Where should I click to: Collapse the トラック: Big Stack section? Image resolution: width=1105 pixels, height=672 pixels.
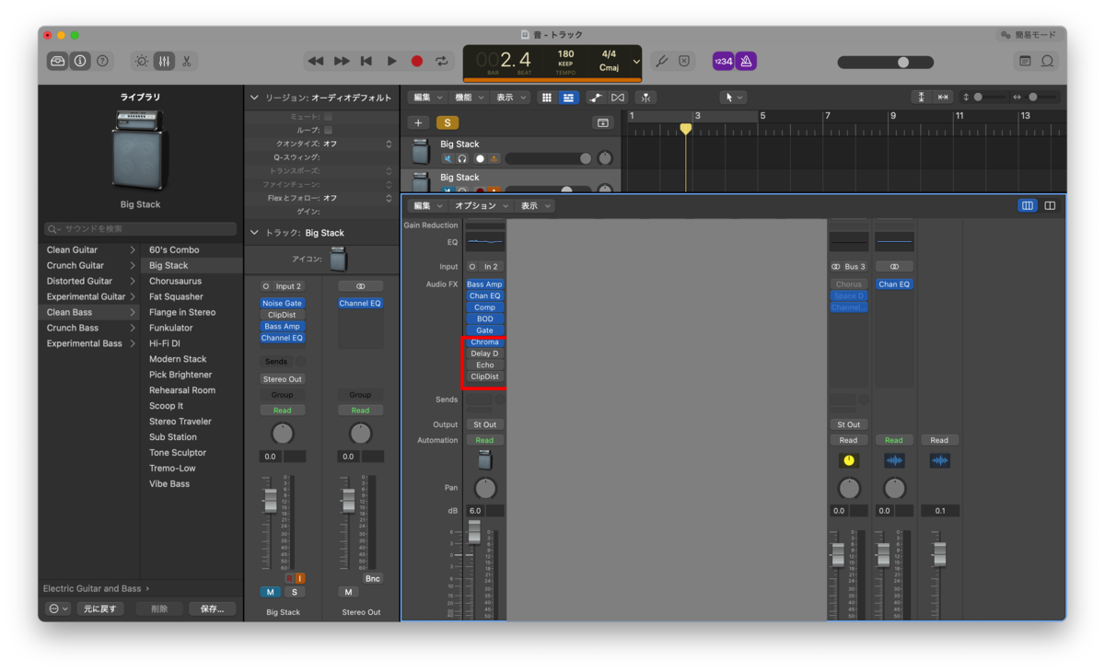(255, 233)
